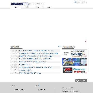Open the first navigation tab beside the logo
Viewport: 93px width, 93px height.
(x=16, y=7)
